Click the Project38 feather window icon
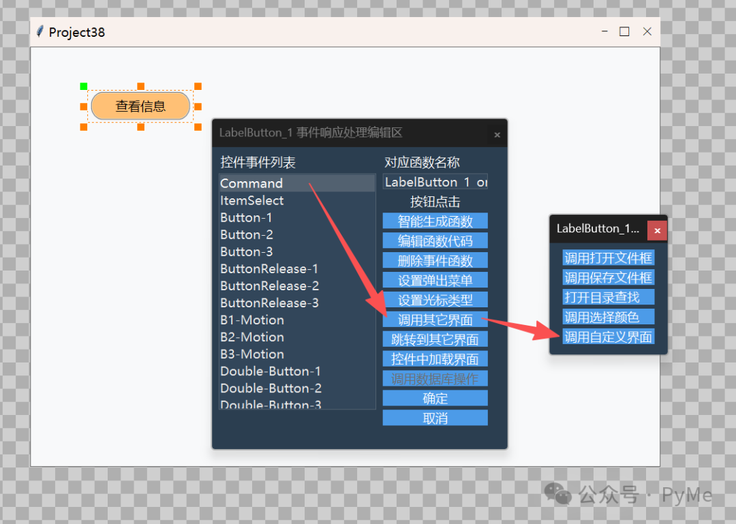 [40, 31]
